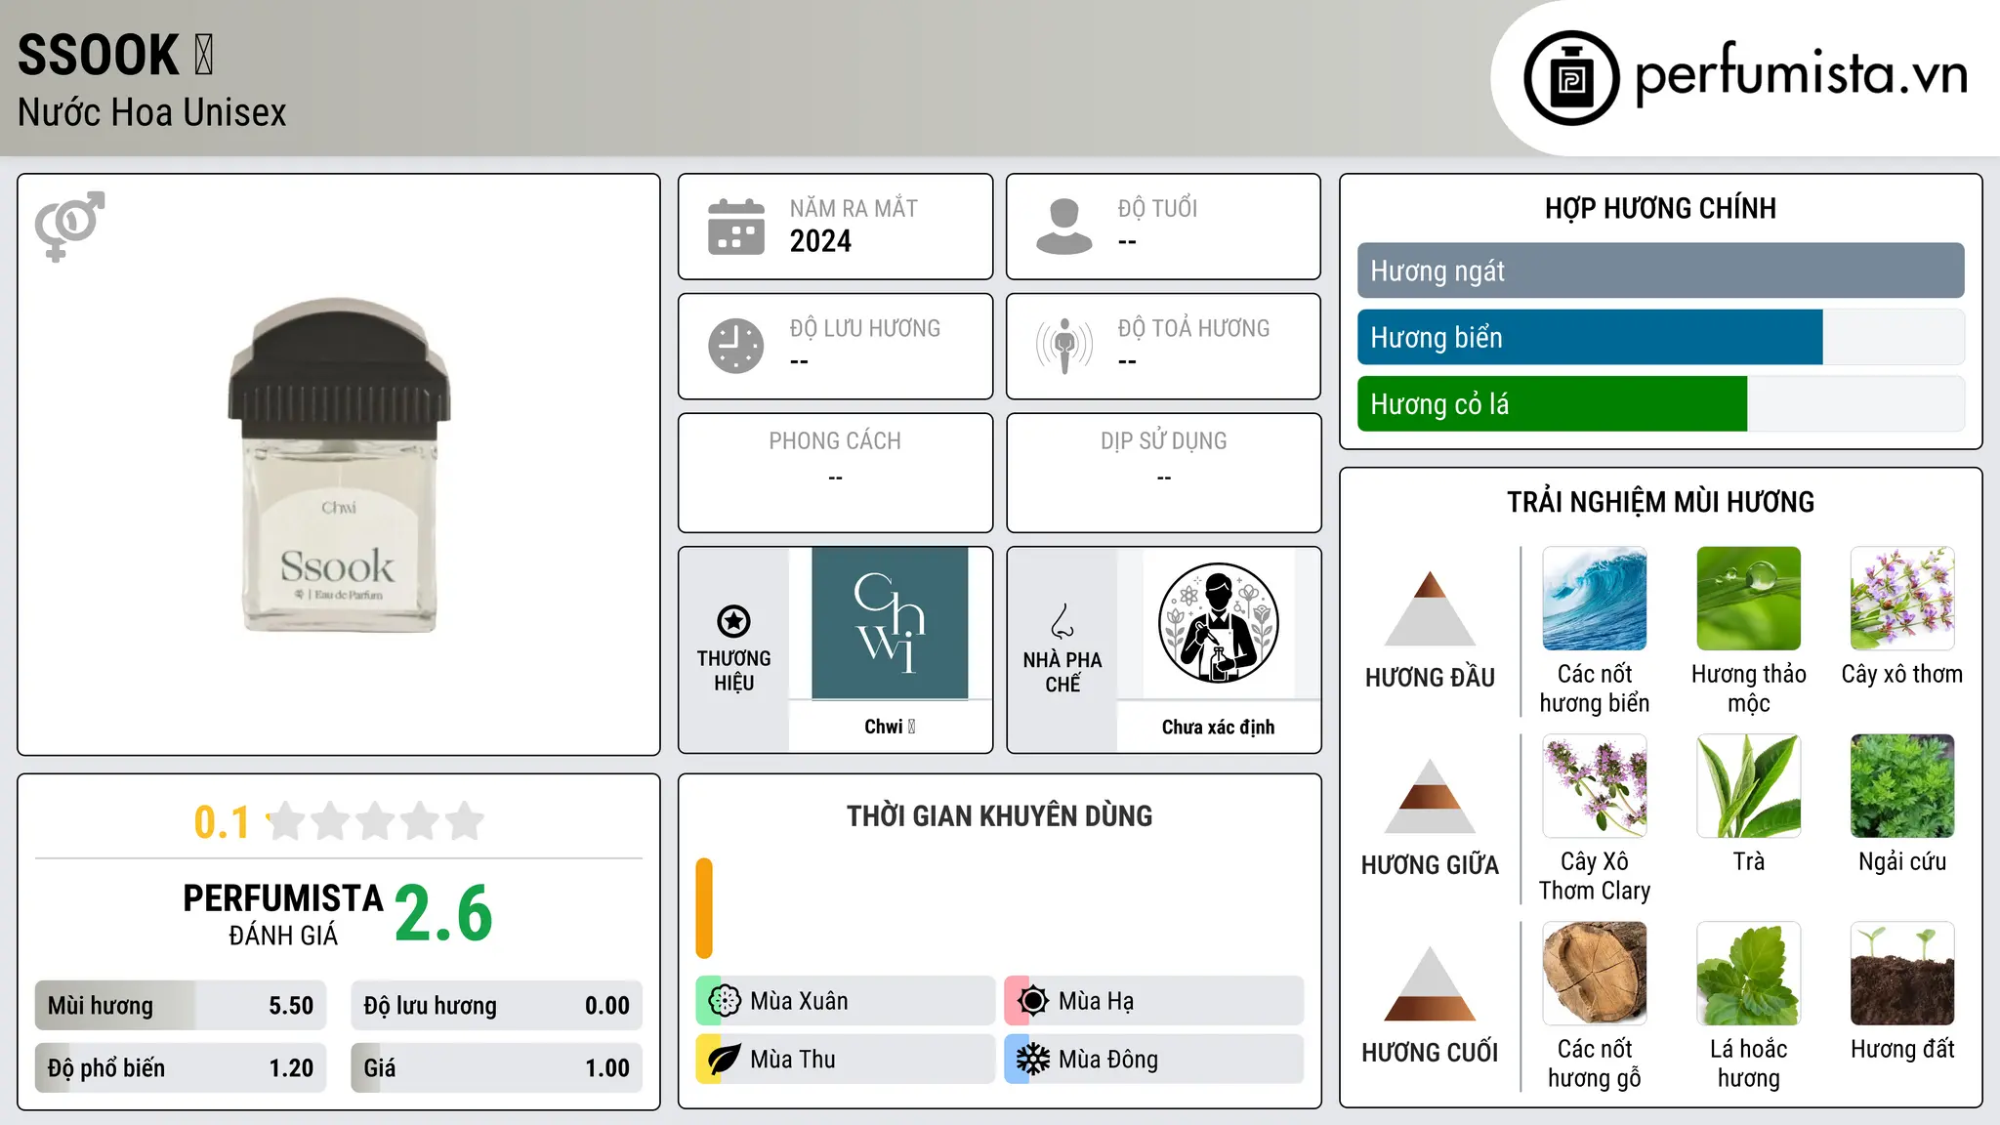This screenshot has height=1125, width=2000.
Task: Click the clock icon beside Độ lưu hương
Action: (736, 346)
